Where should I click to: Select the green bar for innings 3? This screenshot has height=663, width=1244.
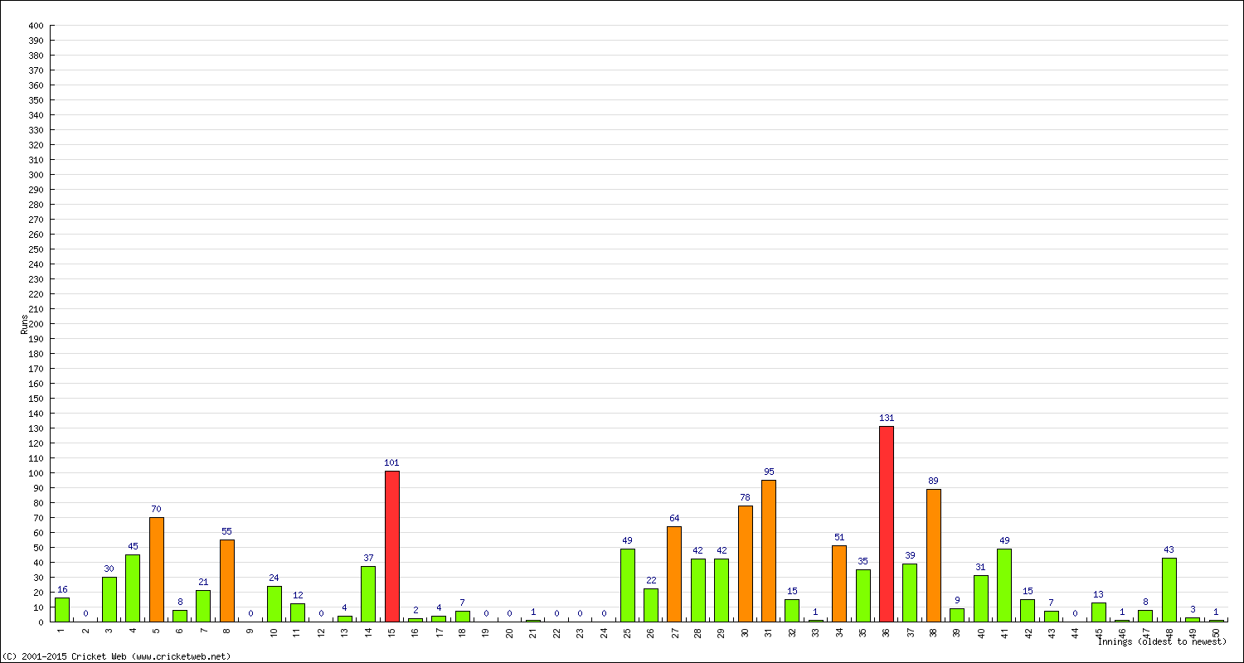click(109, 599)
